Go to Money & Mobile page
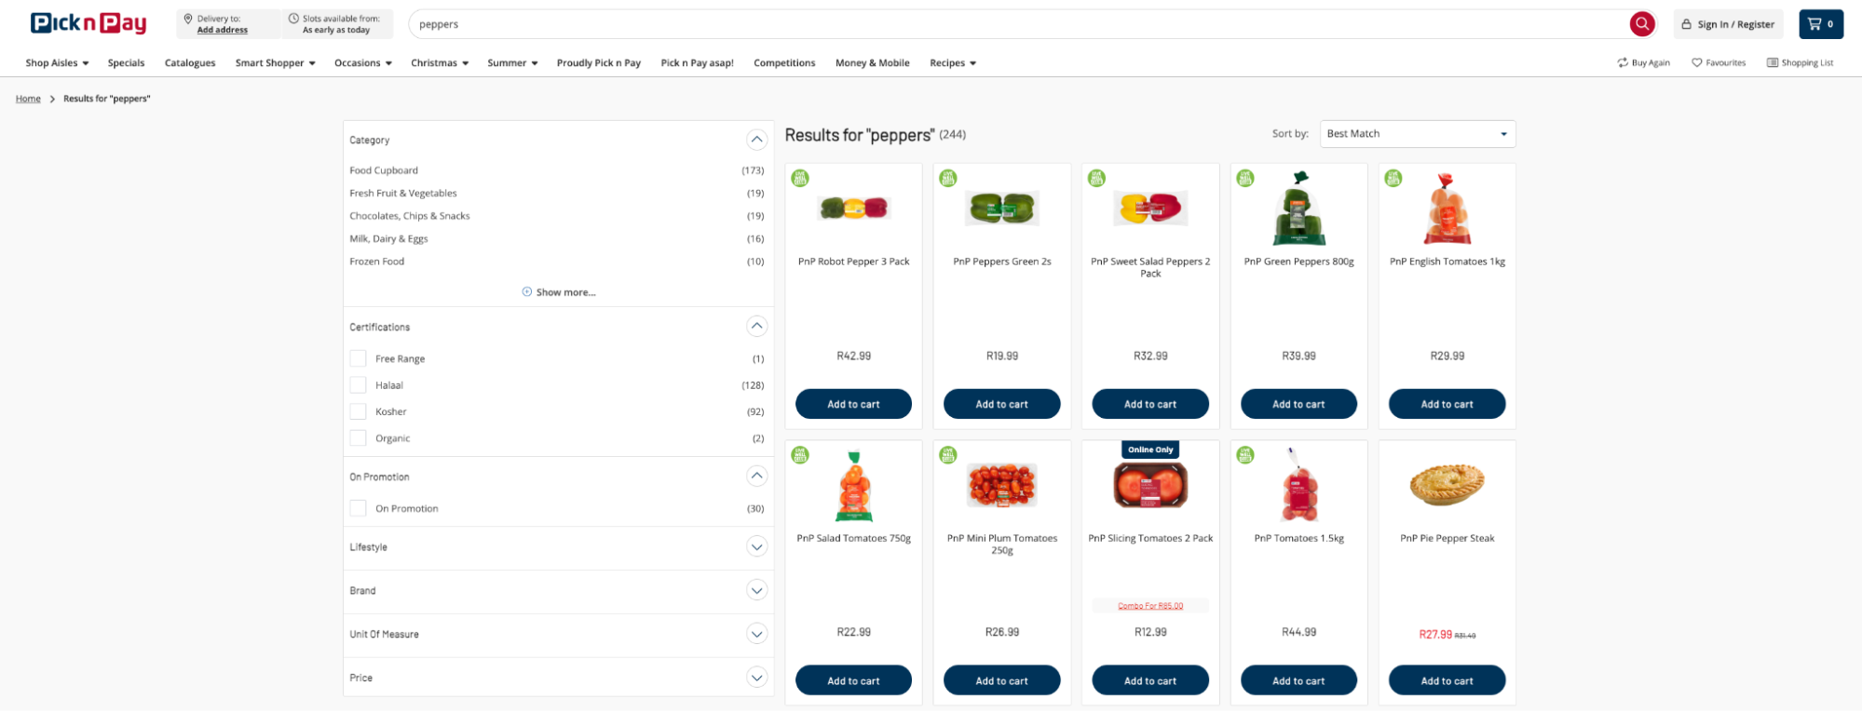Viewport: 1862px width, 712px height. (872, 63)
